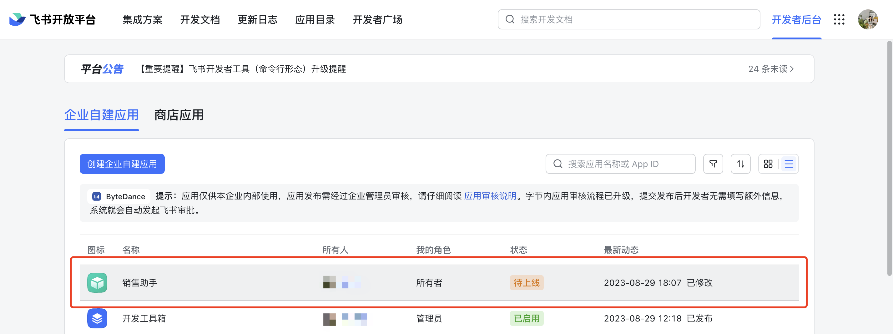Click the sort order icon button

[740, 164]
